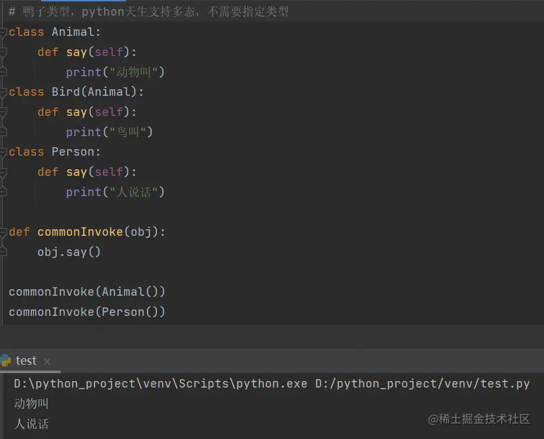Viewport: 544px width, 439px height.
Task: Click the 'def commonInvoke(obj):' line
Action: coord(87,232)
